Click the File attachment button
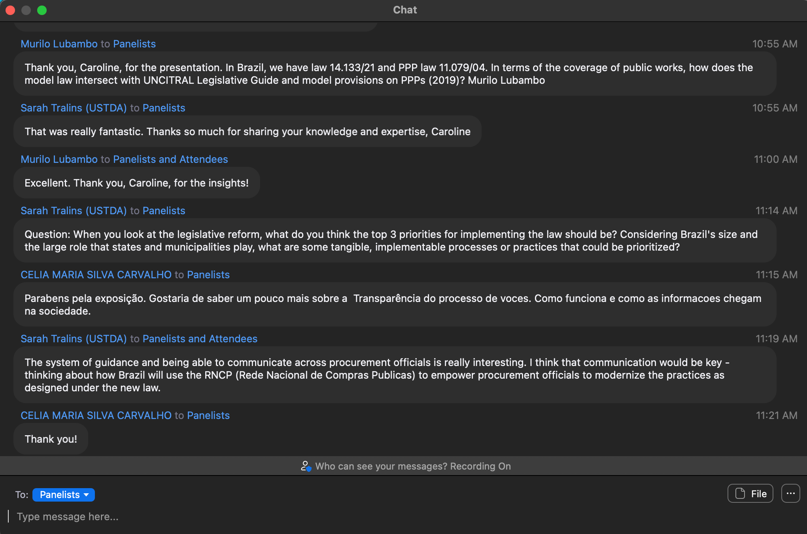Image resolution: width=807 pixels, height=534 pixels. coord(750,494)
